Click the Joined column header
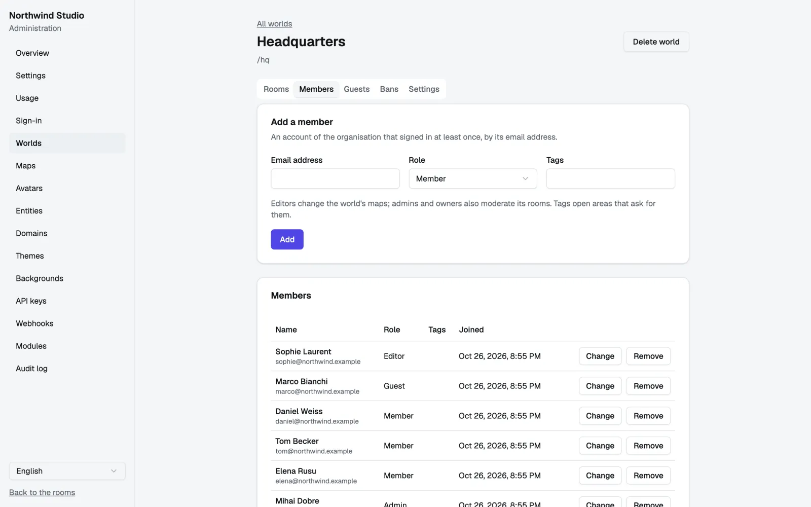Image resolution: width=811 pixels, height=507 pixels. 471,330
